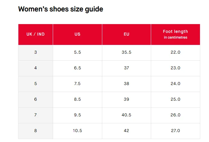Select UK size 7 cell
This screenshot has height=142, width=209.
click(x=36, y=115)
